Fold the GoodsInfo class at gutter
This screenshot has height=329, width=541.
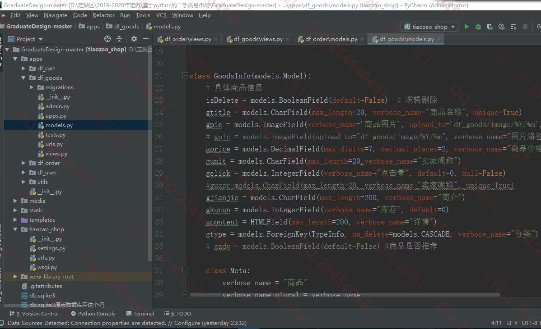pyautogui.click(x=186, y=75)
